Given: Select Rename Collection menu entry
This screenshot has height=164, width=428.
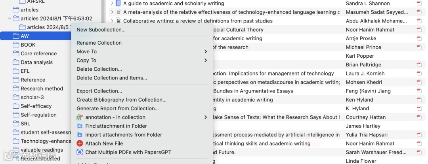Looking at the screenshot, I should point(99,43).
